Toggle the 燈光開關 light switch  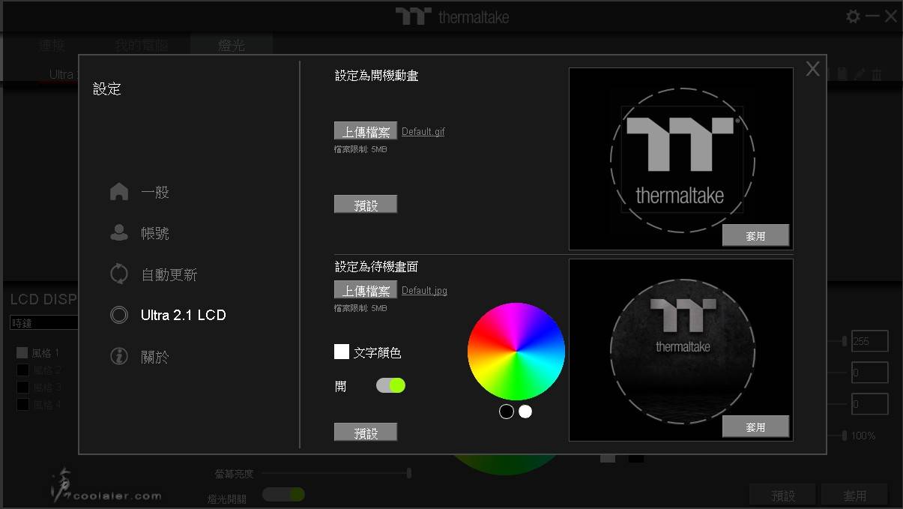283,494
